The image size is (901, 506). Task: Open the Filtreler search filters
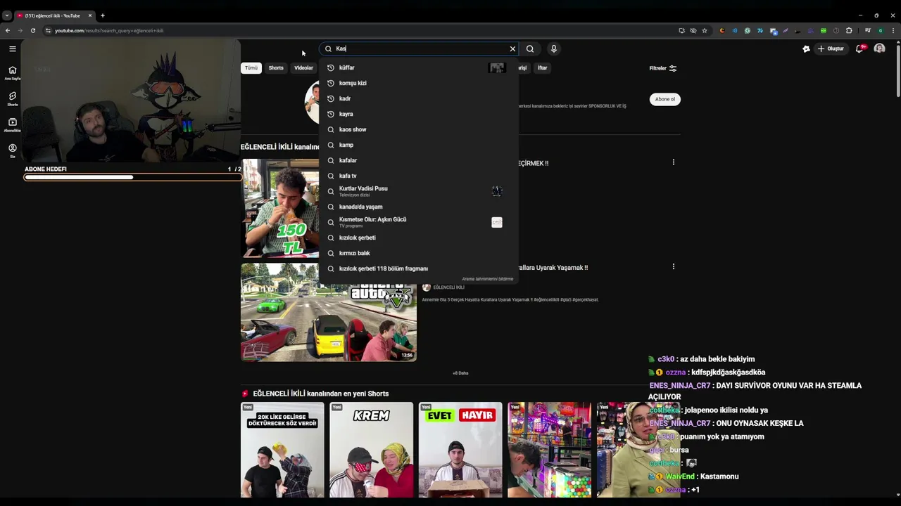click(x=662, y=68)
